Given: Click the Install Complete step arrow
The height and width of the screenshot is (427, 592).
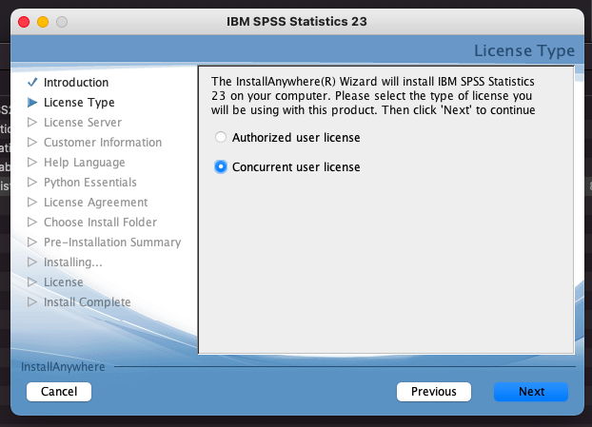Looking at the screenshot, I should [32, 302].
